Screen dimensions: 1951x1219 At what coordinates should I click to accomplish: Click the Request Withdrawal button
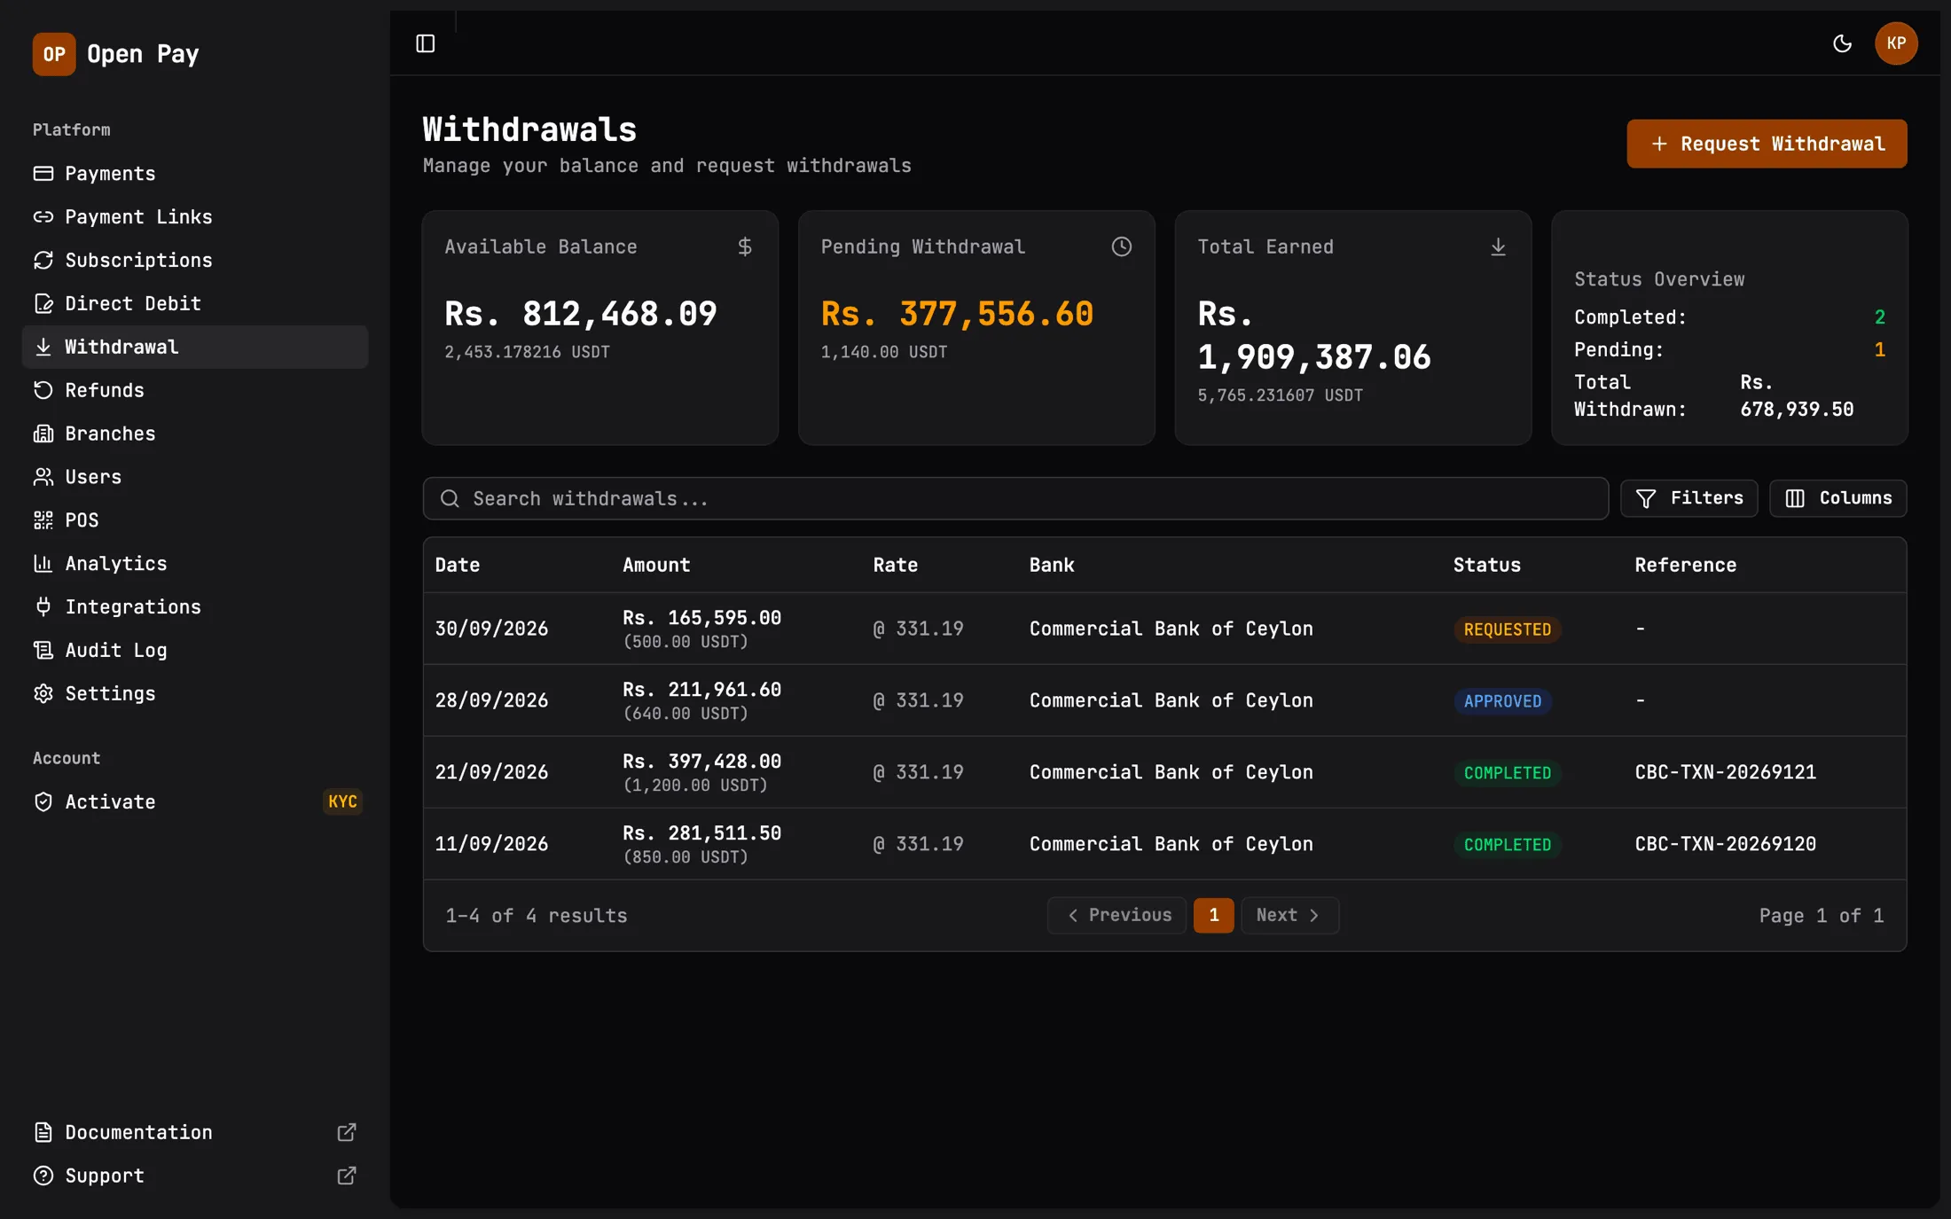click(x=1767, y=144)
